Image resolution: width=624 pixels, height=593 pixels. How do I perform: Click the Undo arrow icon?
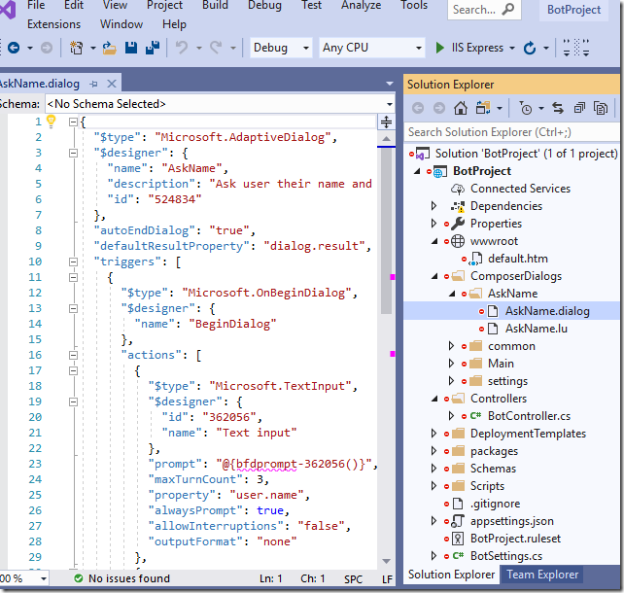pyautogui.click(x=182, y=48)
